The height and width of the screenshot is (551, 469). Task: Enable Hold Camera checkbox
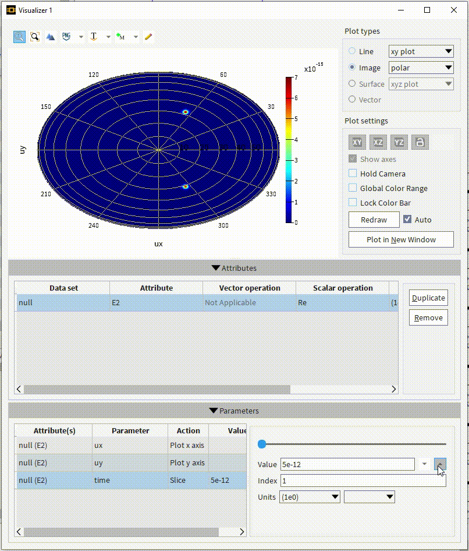[x=353, y=173]
